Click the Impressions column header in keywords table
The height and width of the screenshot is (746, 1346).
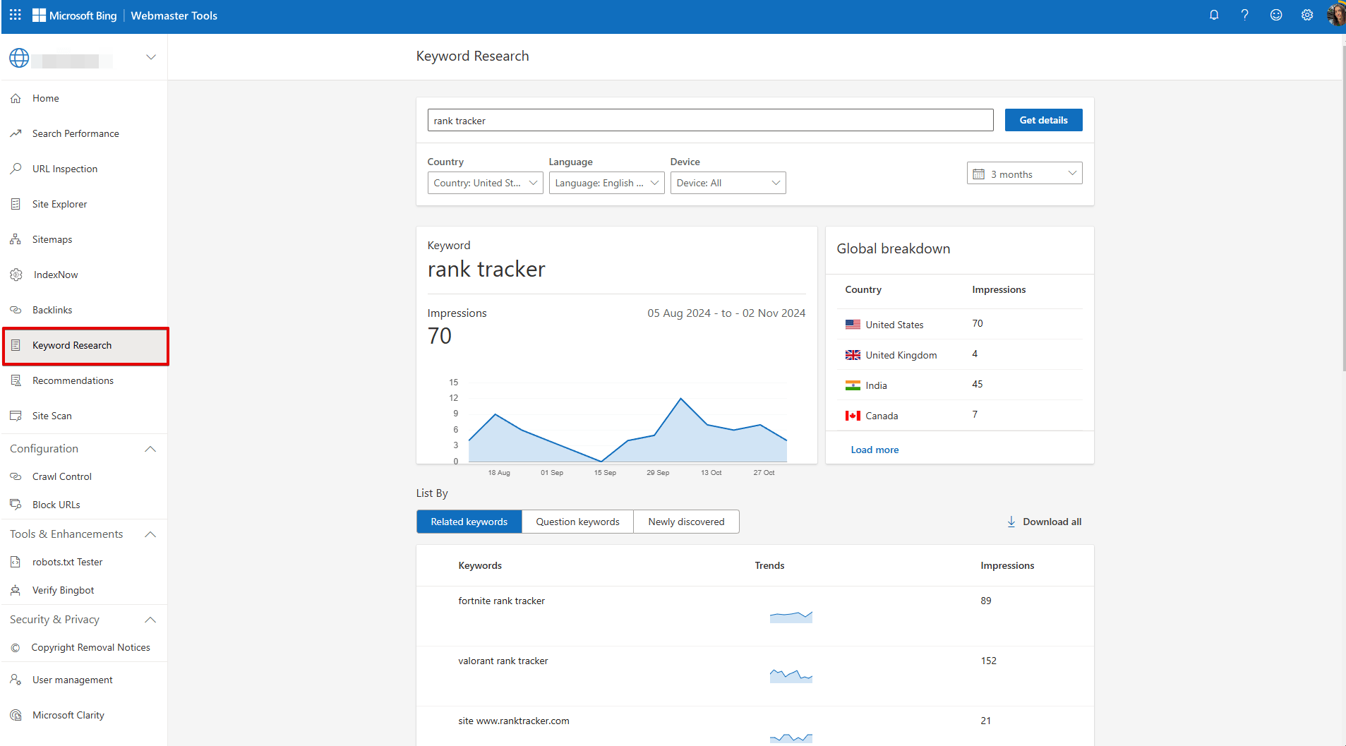[1007, 565]
